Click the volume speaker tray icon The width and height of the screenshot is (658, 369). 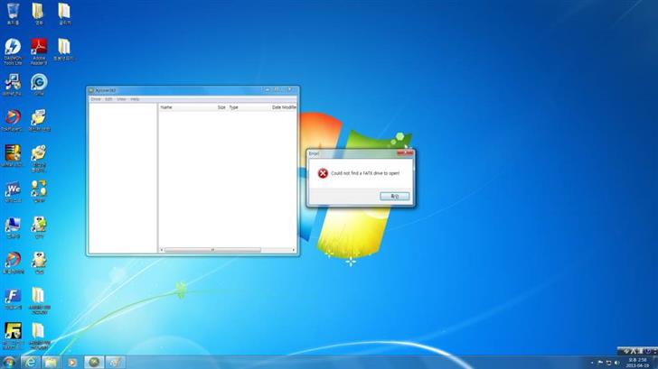click(x=616, y=363)
